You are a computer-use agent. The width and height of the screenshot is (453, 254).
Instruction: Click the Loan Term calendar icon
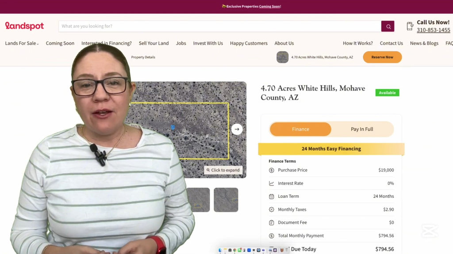click(272, 197)
